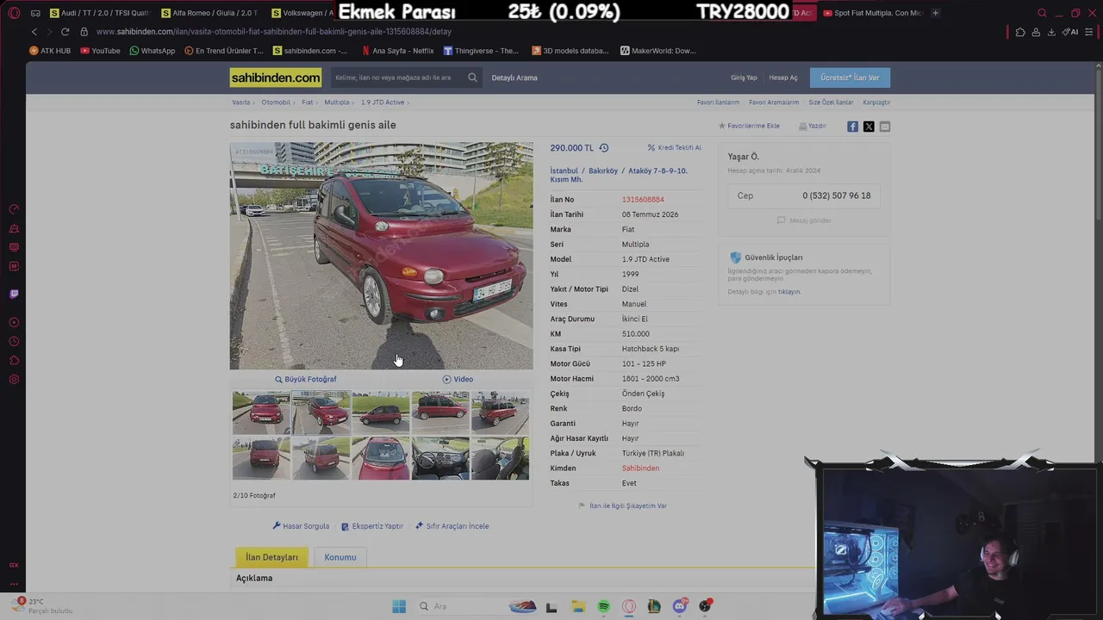1103x620 pixels.
Task: Open the ATK HUB bookmark
Action: point(50,51)
